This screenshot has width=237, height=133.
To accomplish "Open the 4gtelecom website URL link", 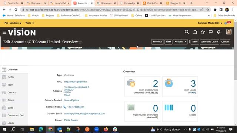I will (x=76, y=82).
